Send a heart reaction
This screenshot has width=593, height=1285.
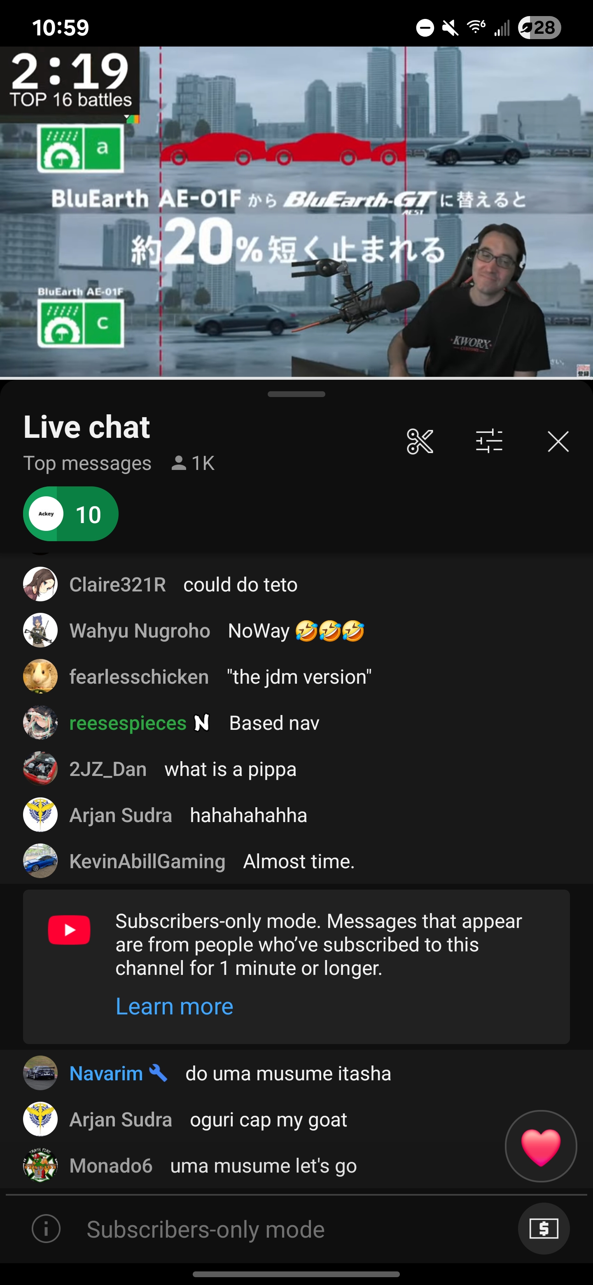click(541, 1146)
